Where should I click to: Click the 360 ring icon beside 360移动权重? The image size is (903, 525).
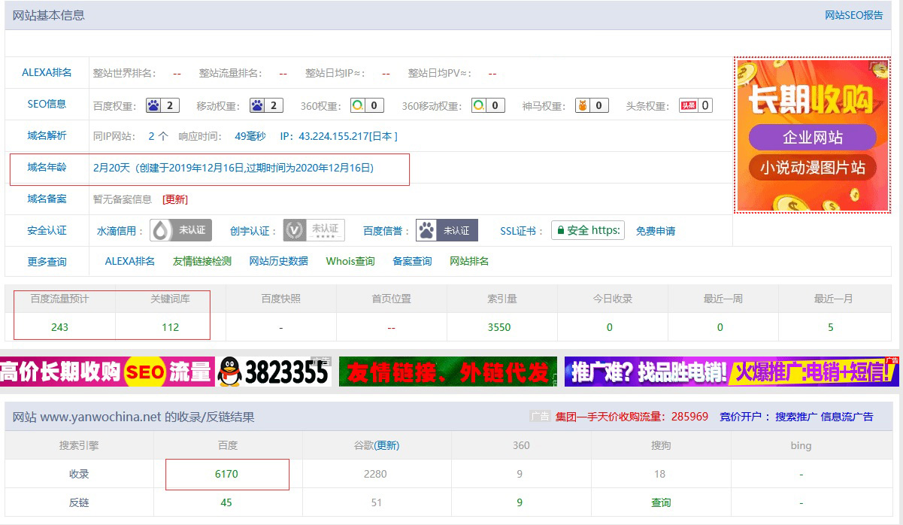(478, 105)
